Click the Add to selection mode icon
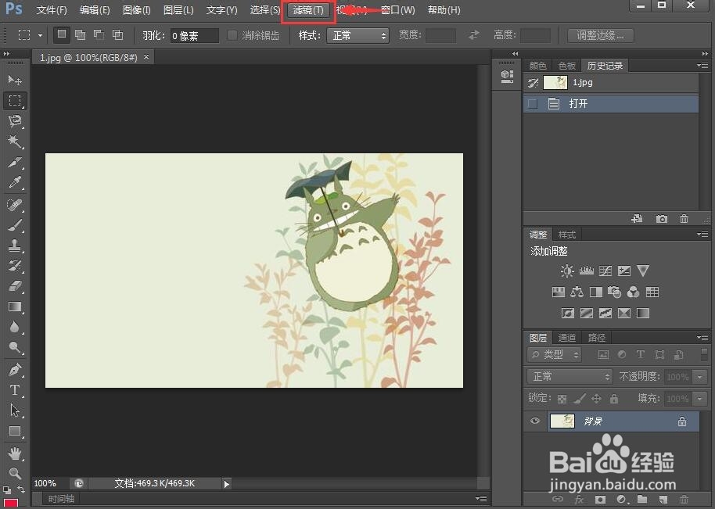The image size is (715, 509). coord(81,34)
